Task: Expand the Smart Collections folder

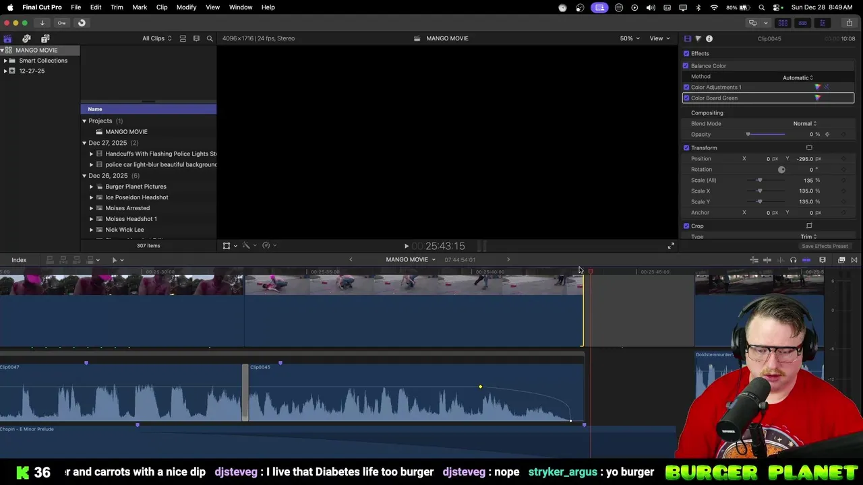Action: (x=5, y=61)
